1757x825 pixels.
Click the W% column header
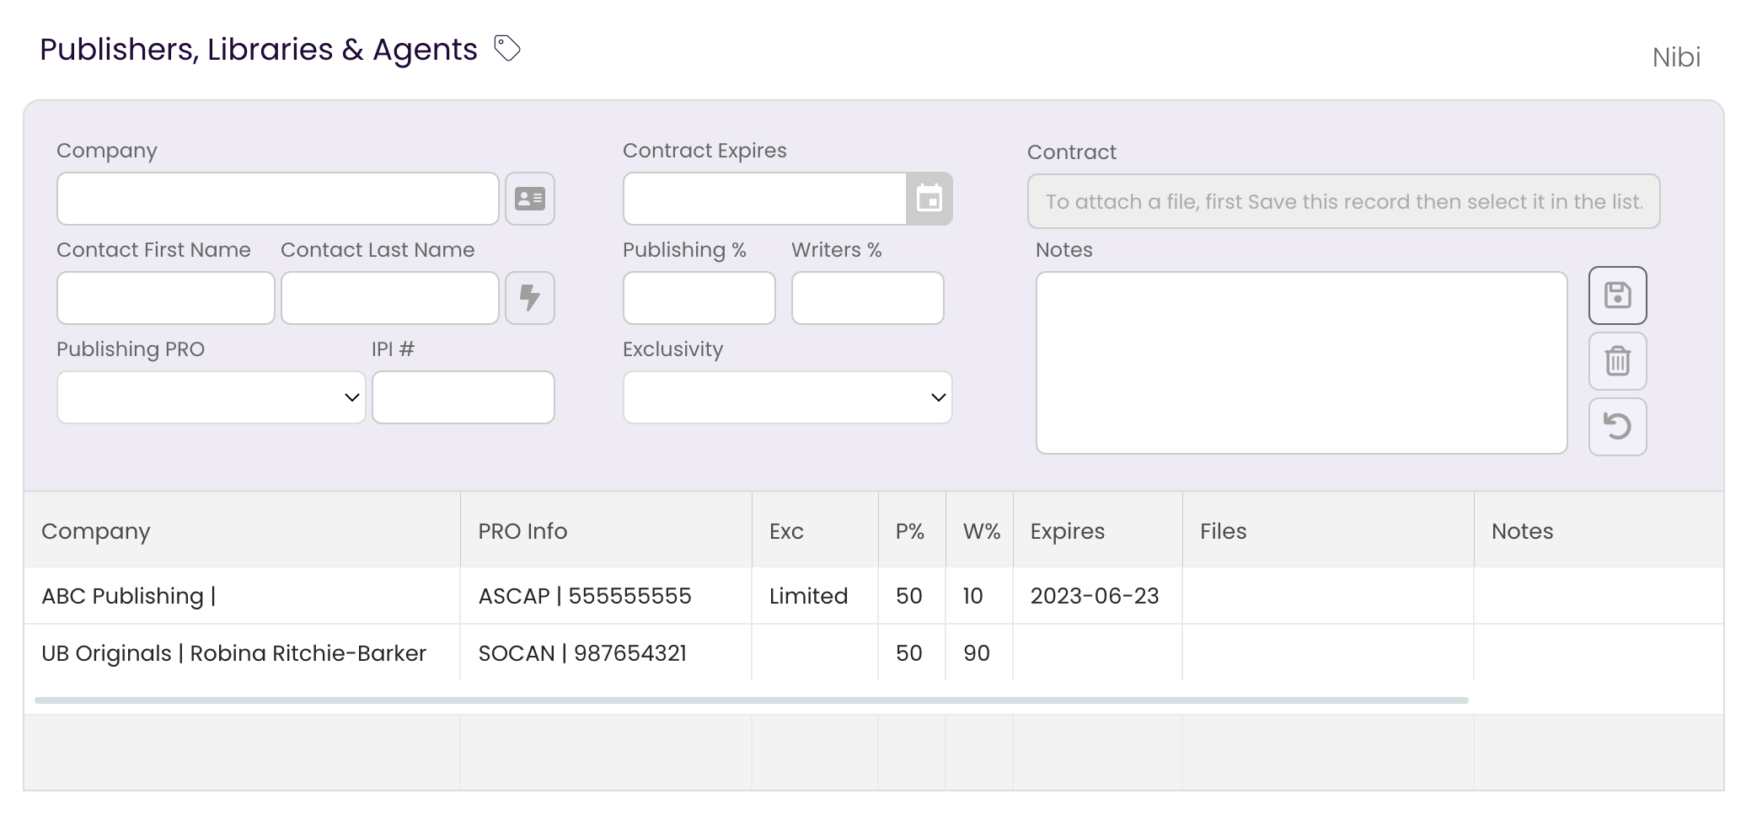click(979, 531)
